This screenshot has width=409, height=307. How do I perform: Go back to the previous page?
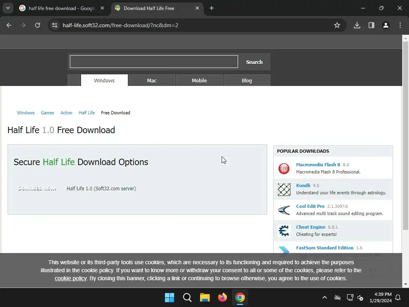[x=9, y=25]
